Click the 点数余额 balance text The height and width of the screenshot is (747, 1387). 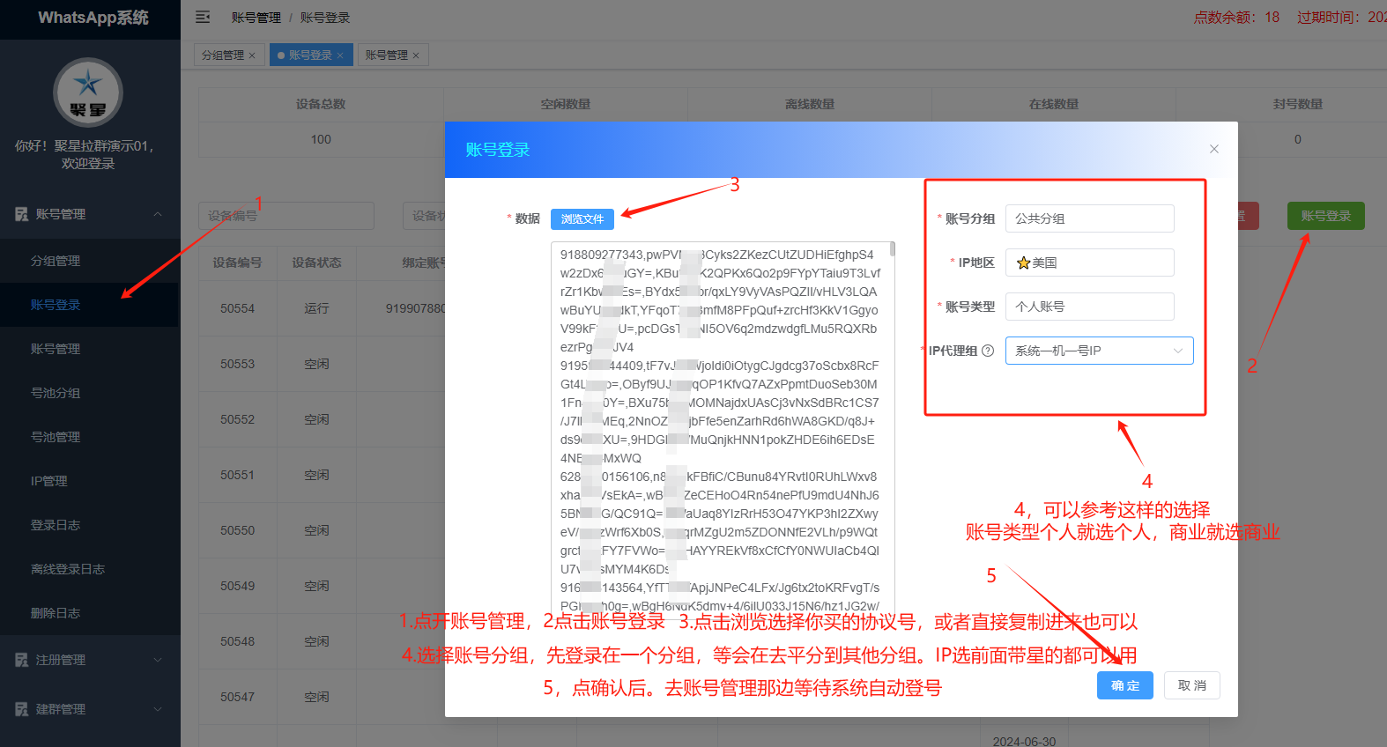[1236, 18]
